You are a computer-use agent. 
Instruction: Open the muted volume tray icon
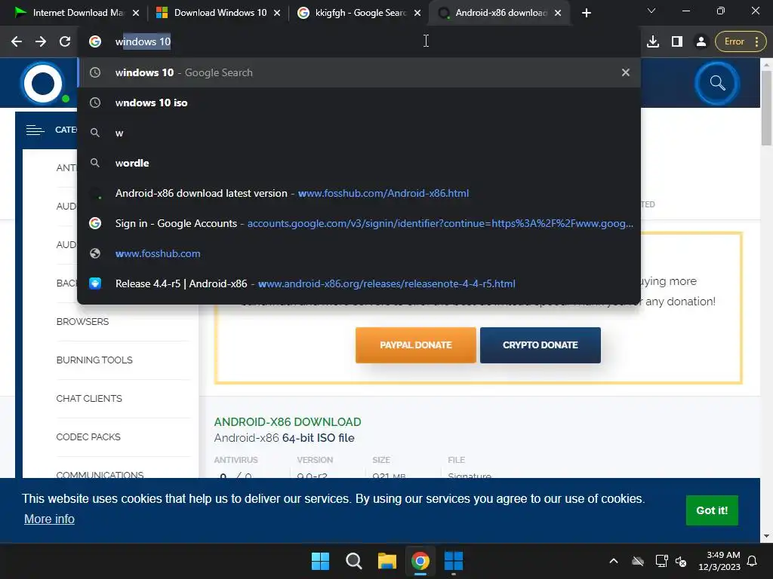click(x=682, y=561)
